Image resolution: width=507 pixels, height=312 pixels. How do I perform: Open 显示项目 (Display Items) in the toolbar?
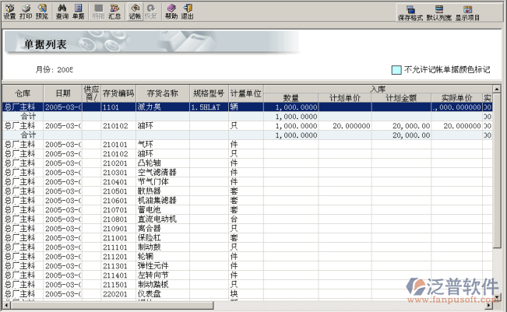click(468, 12)
